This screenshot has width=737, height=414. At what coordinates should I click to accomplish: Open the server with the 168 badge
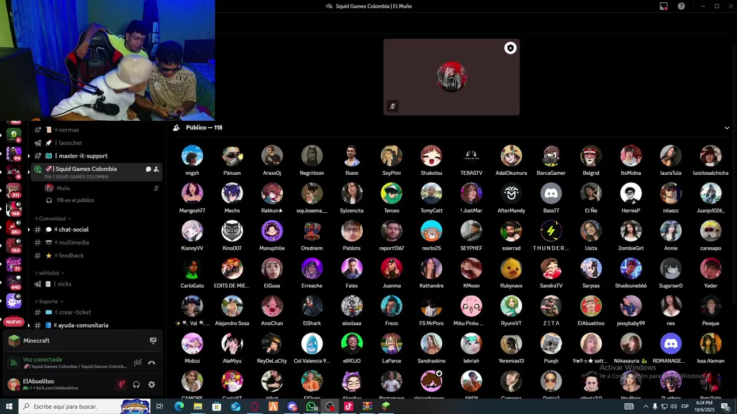point(14,208)
